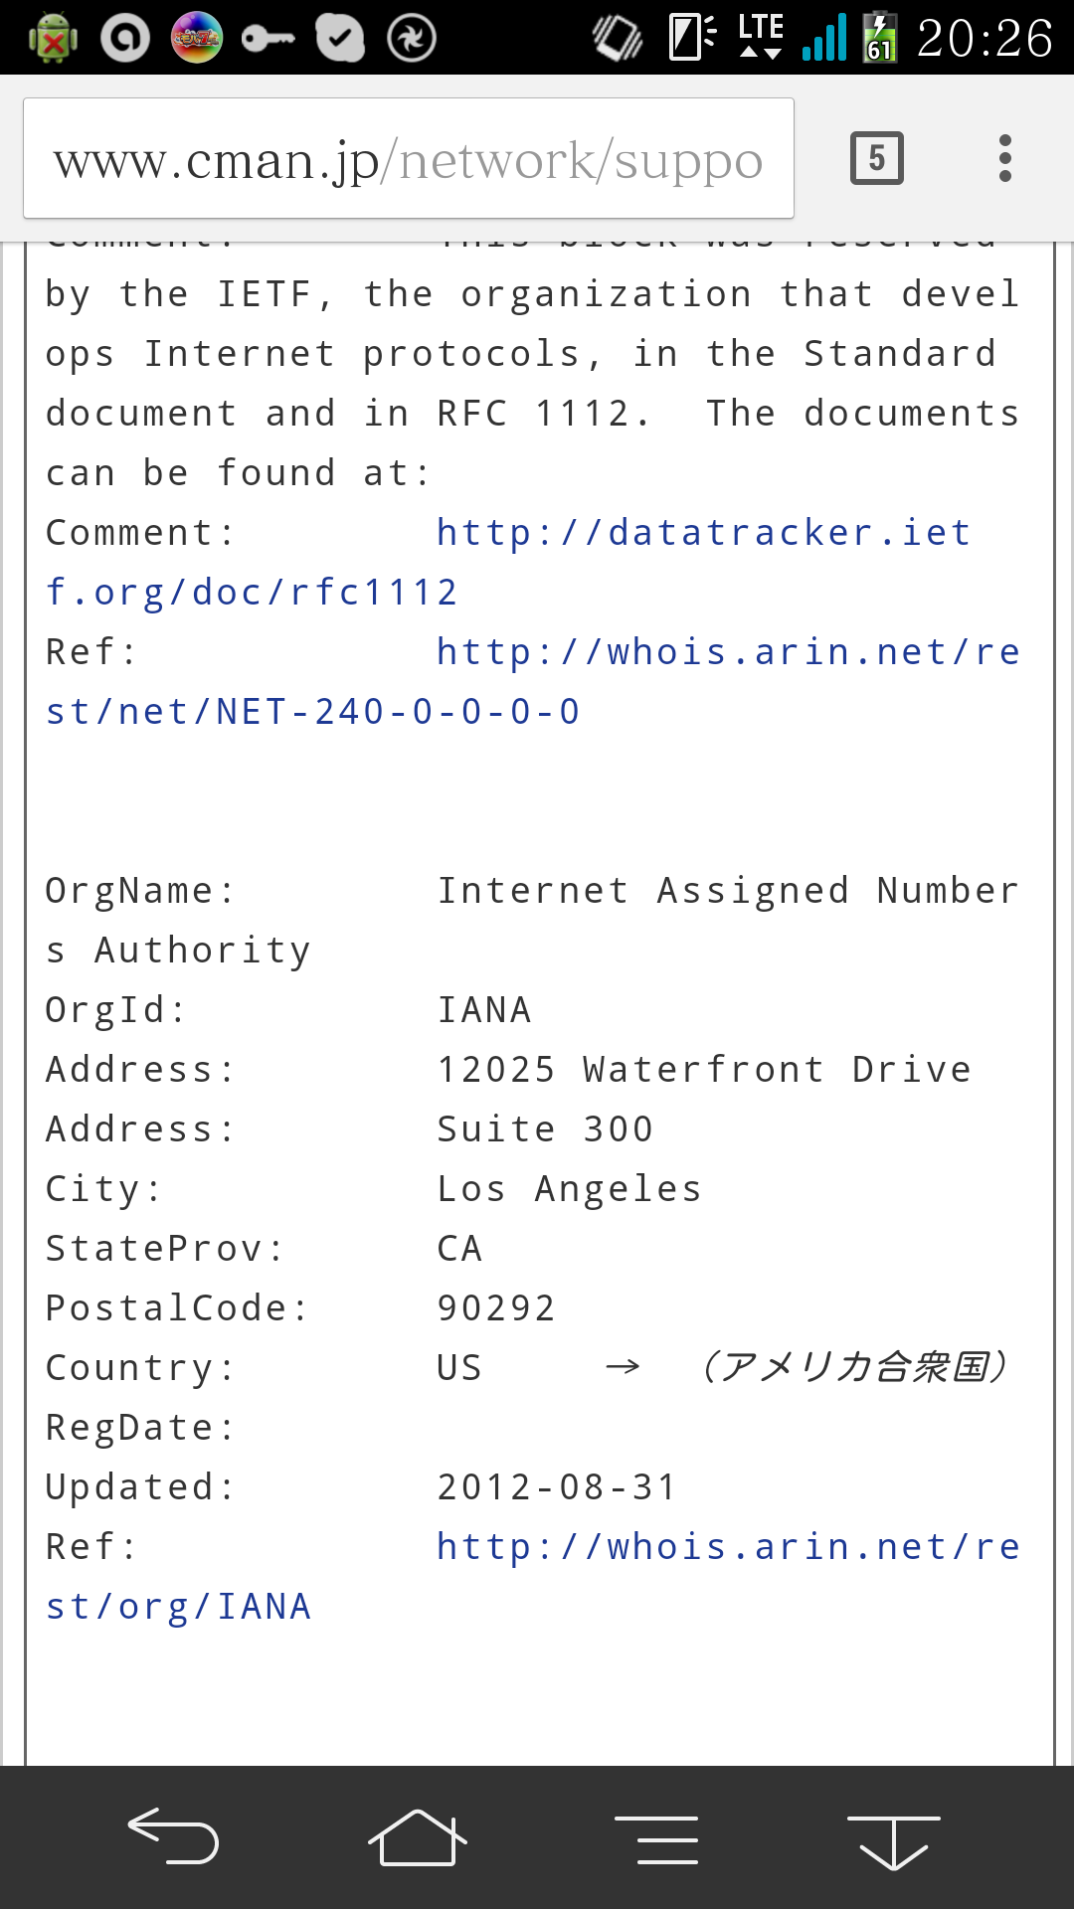
Task: Tap the LTE signal strength indicator
Action: 824,38
